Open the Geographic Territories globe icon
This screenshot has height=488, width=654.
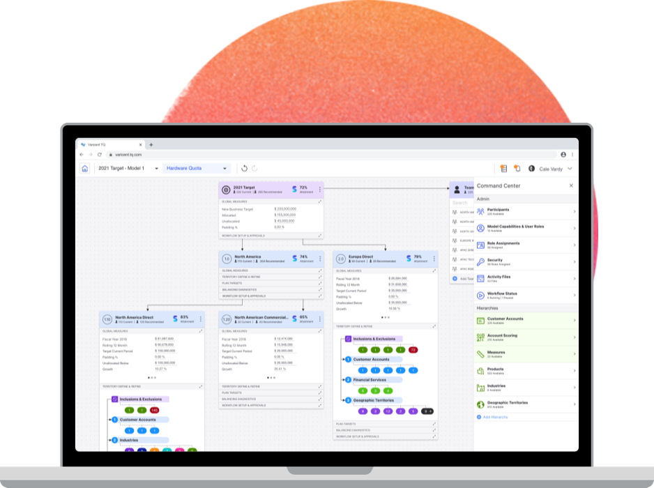pos(480,404)
